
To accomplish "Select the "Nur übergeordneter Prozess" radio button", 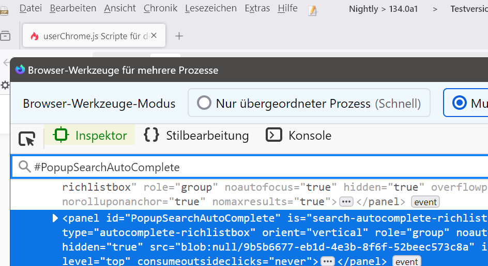I will click(x=205, y=103).
